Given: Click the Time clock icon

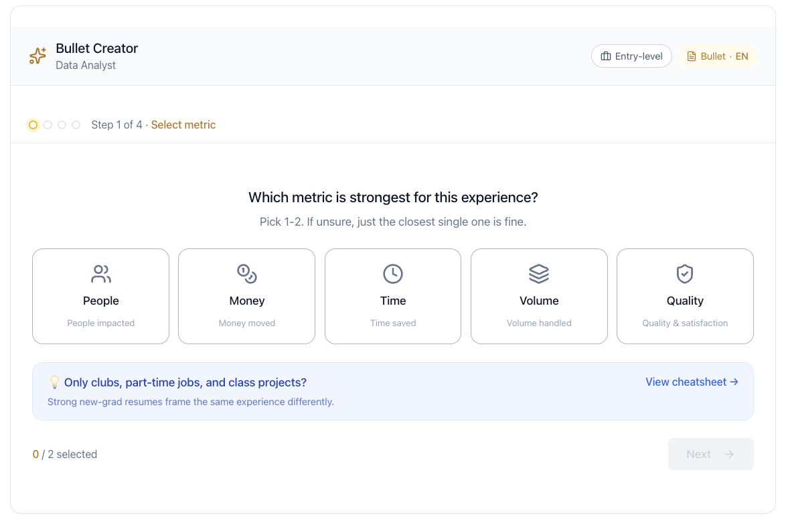Looking at the screenshot, I should coord(393,274).
